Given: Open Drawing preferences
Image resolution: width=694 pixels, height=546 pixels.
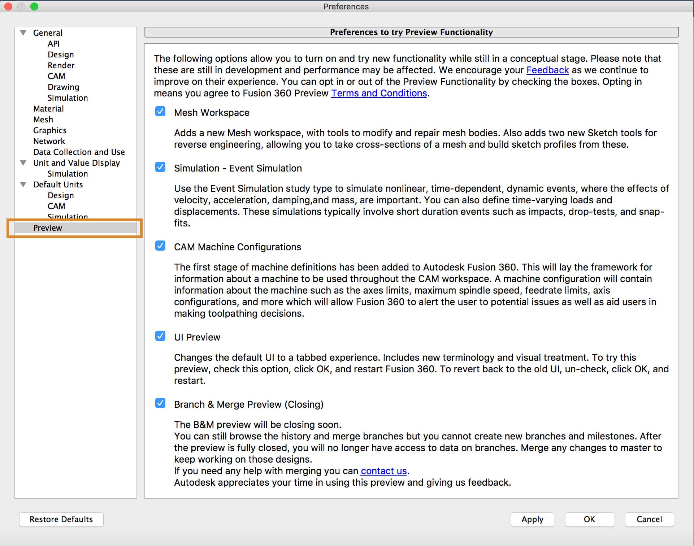Looking at the screenshot, I should (63, 87).
